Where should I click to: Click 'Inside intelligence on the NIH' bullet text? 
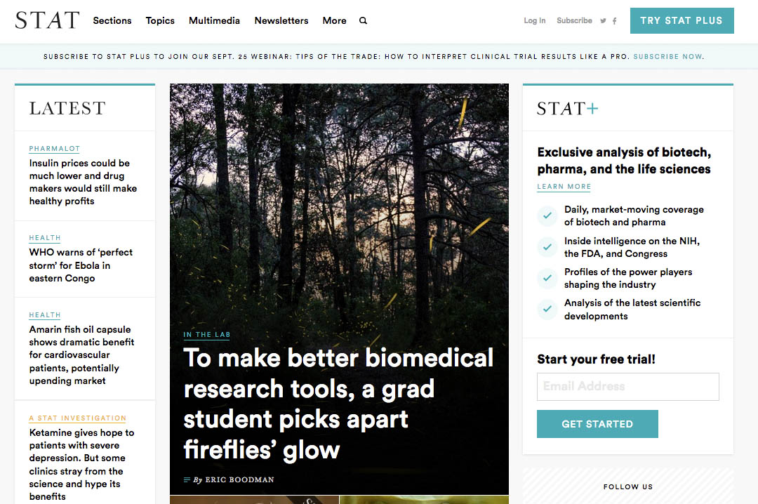tap(632, 247)
